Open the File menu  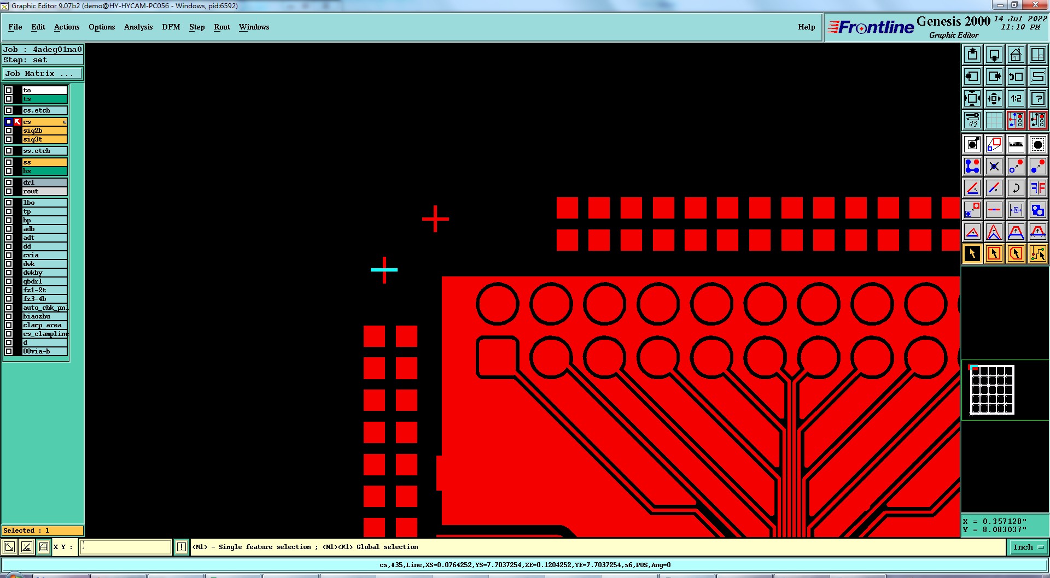[x=15, y=27]
